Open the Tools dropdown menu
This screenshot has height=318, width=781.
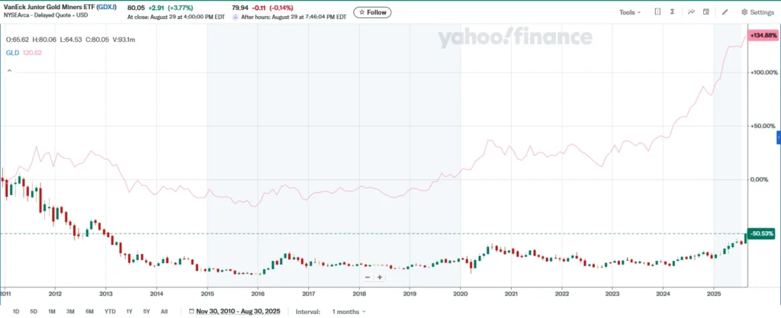(629, 12)
